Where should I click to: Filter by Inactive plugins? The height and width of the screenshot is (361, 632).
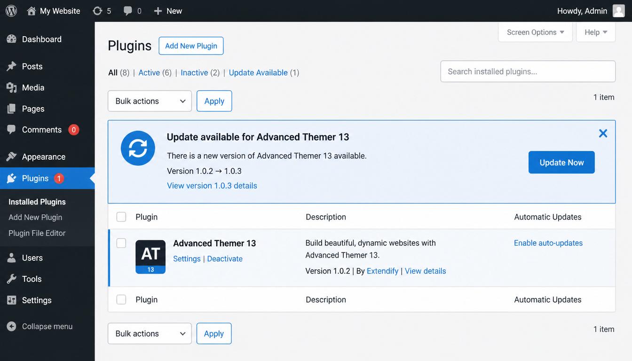(194, 72)
